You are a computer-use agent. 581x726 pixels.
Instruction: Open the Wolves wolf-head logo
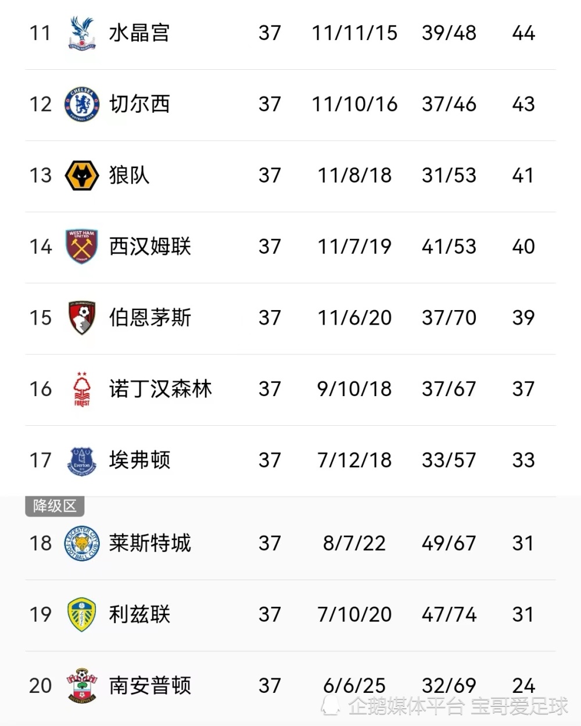pos(82,175)
